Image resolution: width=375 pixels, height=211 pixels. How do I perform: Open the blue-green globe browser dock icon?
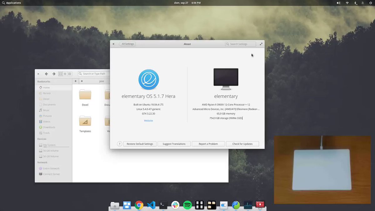[x=236, y=205]
